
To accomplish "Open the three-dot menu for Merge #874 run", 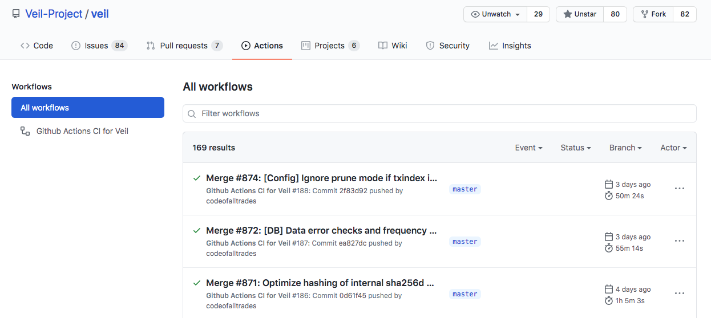I will tap(679, 189).
